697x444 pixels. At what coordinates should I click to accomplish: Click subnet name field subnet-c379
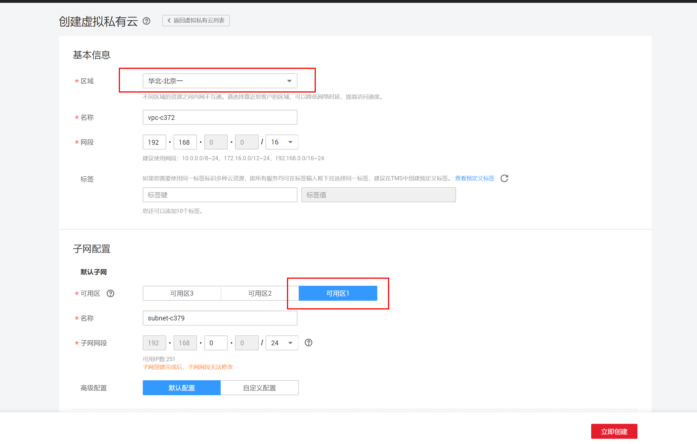click(220, 318)
